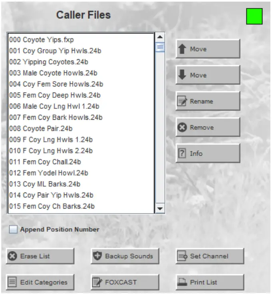Select 005 Fem Coy Deep Hwls.24b
The height and width of the screenshot is (295, 272).
81,95
